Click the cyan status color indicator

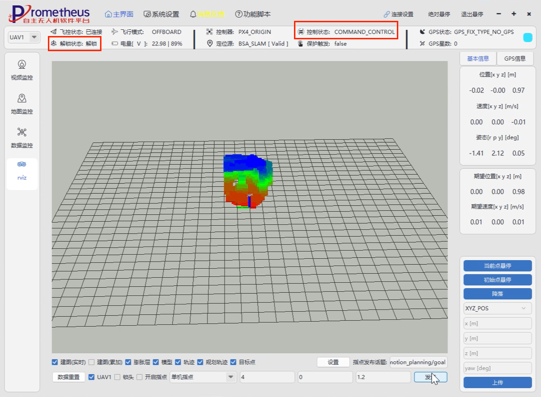pos(527,37)
